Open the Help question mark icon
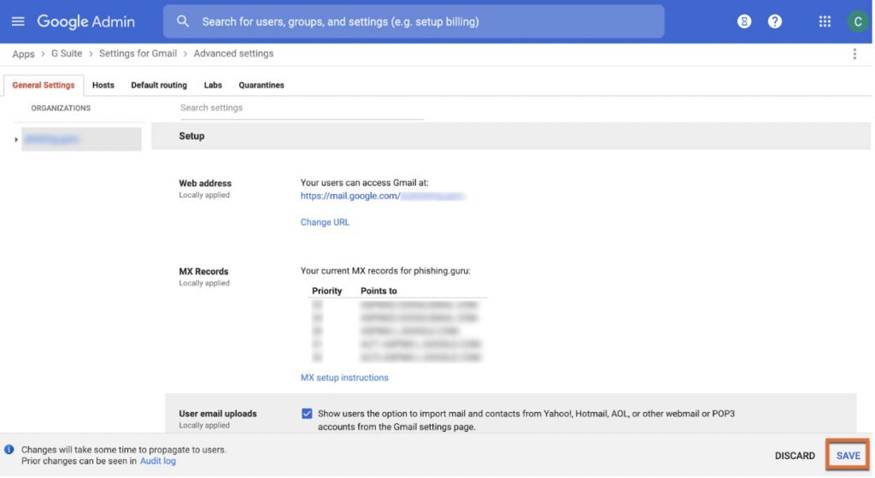The height and width of the screenshot is (478, 875). [775, 21]
